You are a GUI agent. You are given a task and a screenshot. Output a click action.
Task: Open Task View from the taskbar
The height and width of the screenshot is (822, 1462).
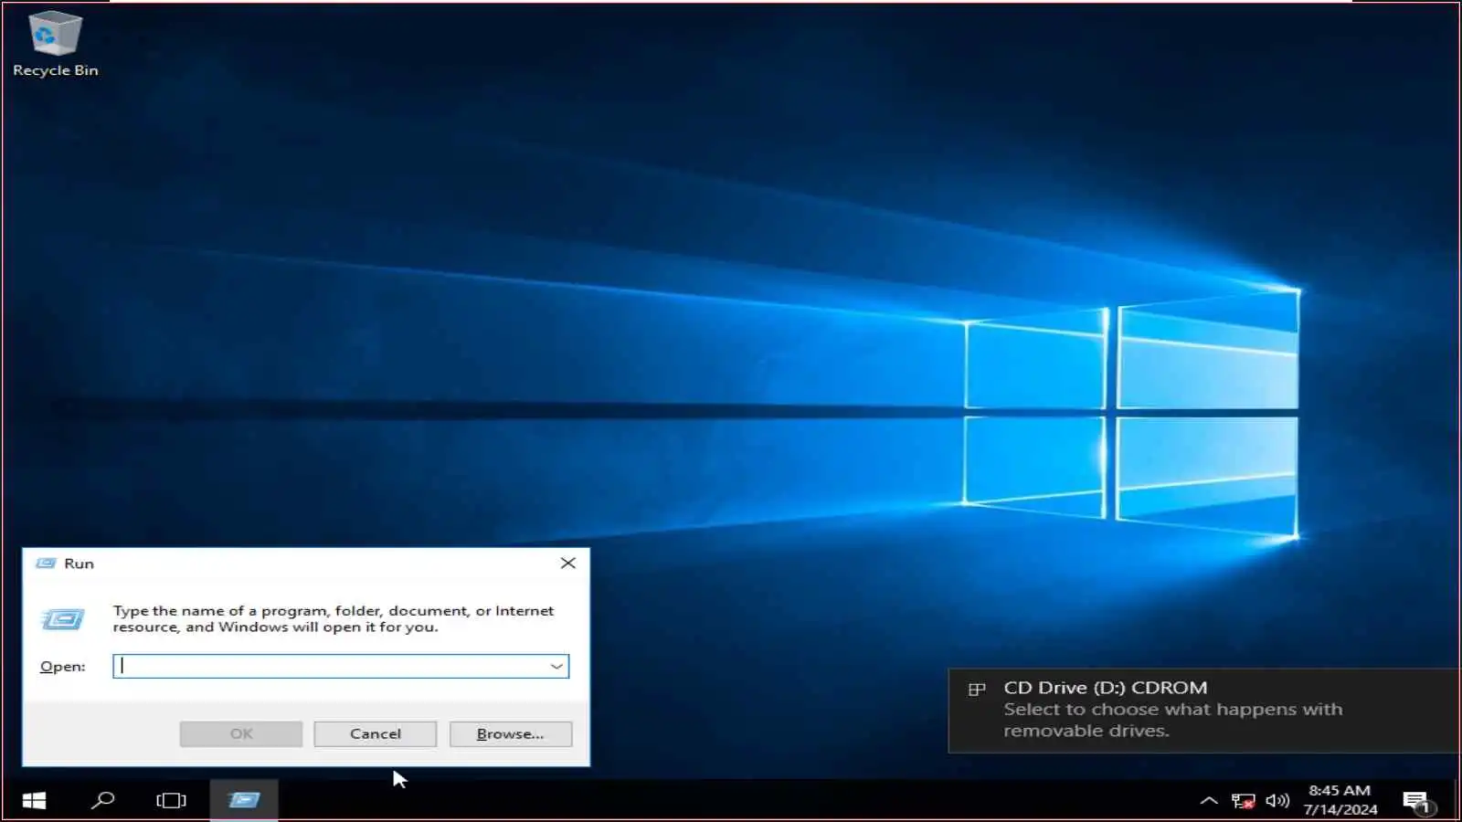tap(171, 801)
